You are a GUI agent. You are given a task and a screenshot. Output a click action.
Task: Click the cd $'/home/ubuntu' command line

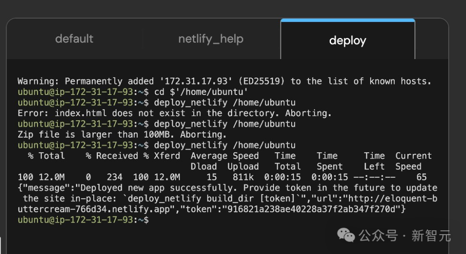point(201,92)
